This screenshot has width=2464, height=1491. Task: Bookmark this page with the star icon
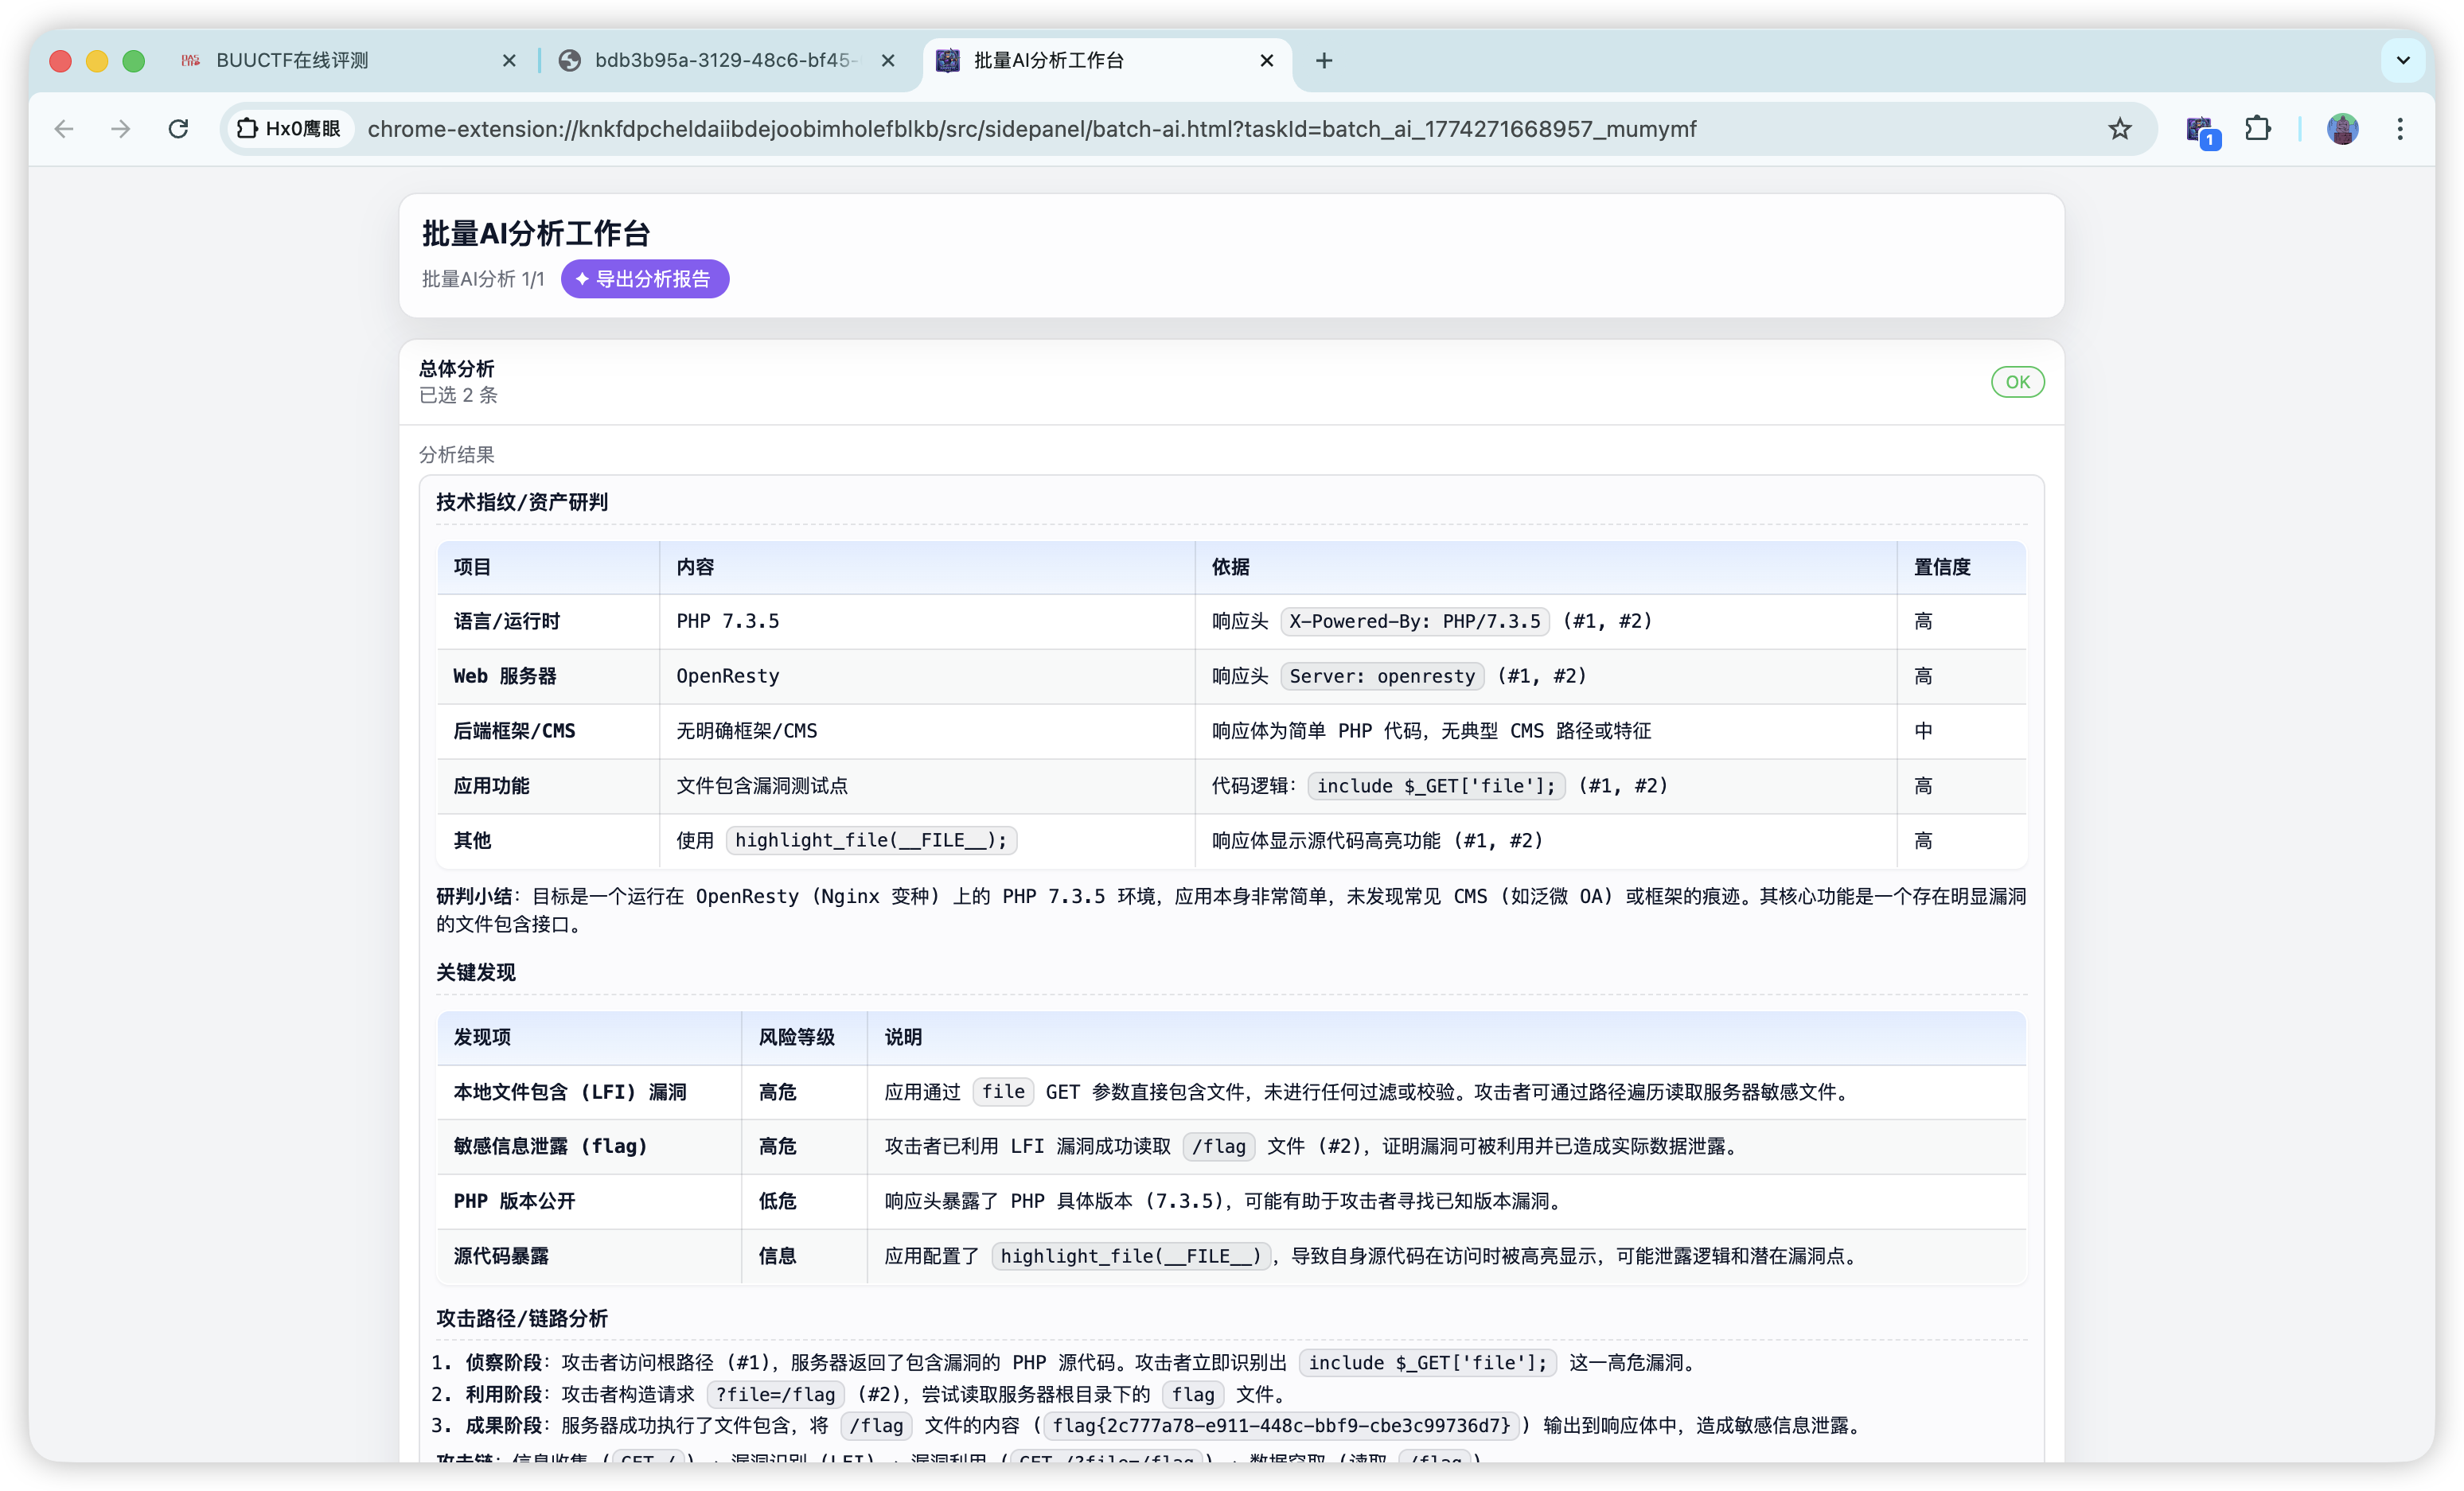pos(2119,129)
